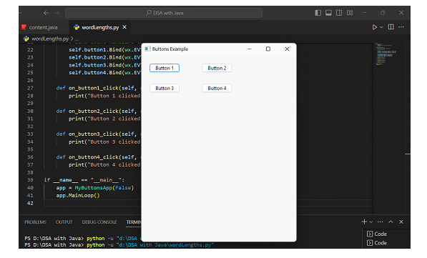Click Button 1 in Buttons Example
This screenshot has height=258, width=427.
pyautogui.click(x=165, y=68)
